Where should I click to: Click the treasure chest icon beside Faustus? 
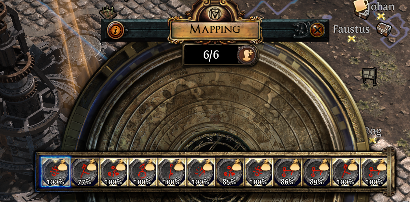point(384,29)
